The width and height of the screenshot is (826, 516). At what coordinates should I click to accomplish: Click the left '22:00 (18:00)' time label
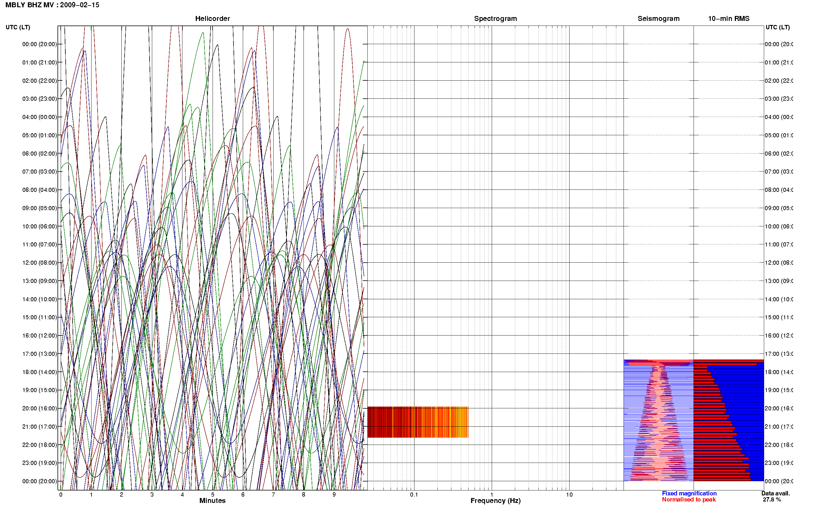pyautogui.click(x=39, y=445)
